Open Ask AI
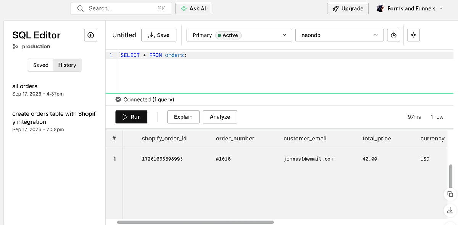This screenshot has width=458, height=225. click(x=193, y=8)
